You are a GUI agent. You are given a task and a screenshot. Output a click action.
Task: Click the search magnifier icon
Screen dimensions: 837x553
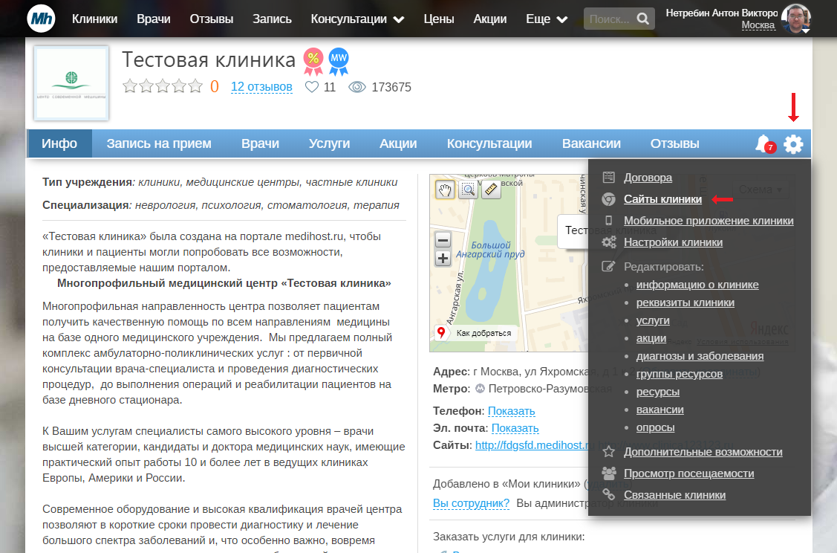[x=643, y=19]
